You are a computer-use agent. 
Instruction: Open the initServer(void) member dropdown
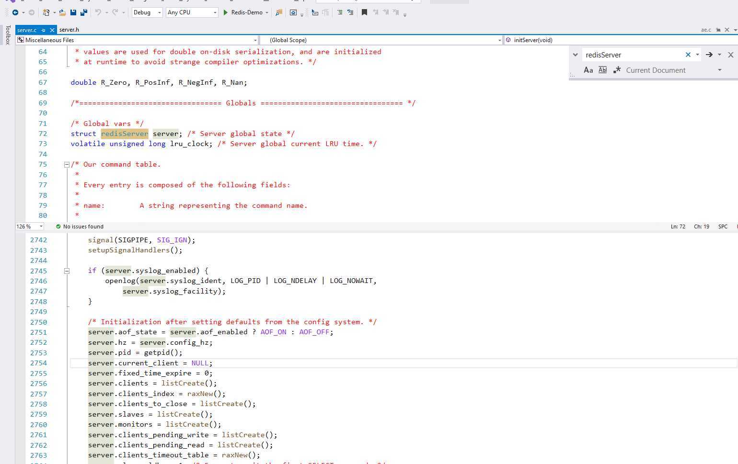(620, 40)
